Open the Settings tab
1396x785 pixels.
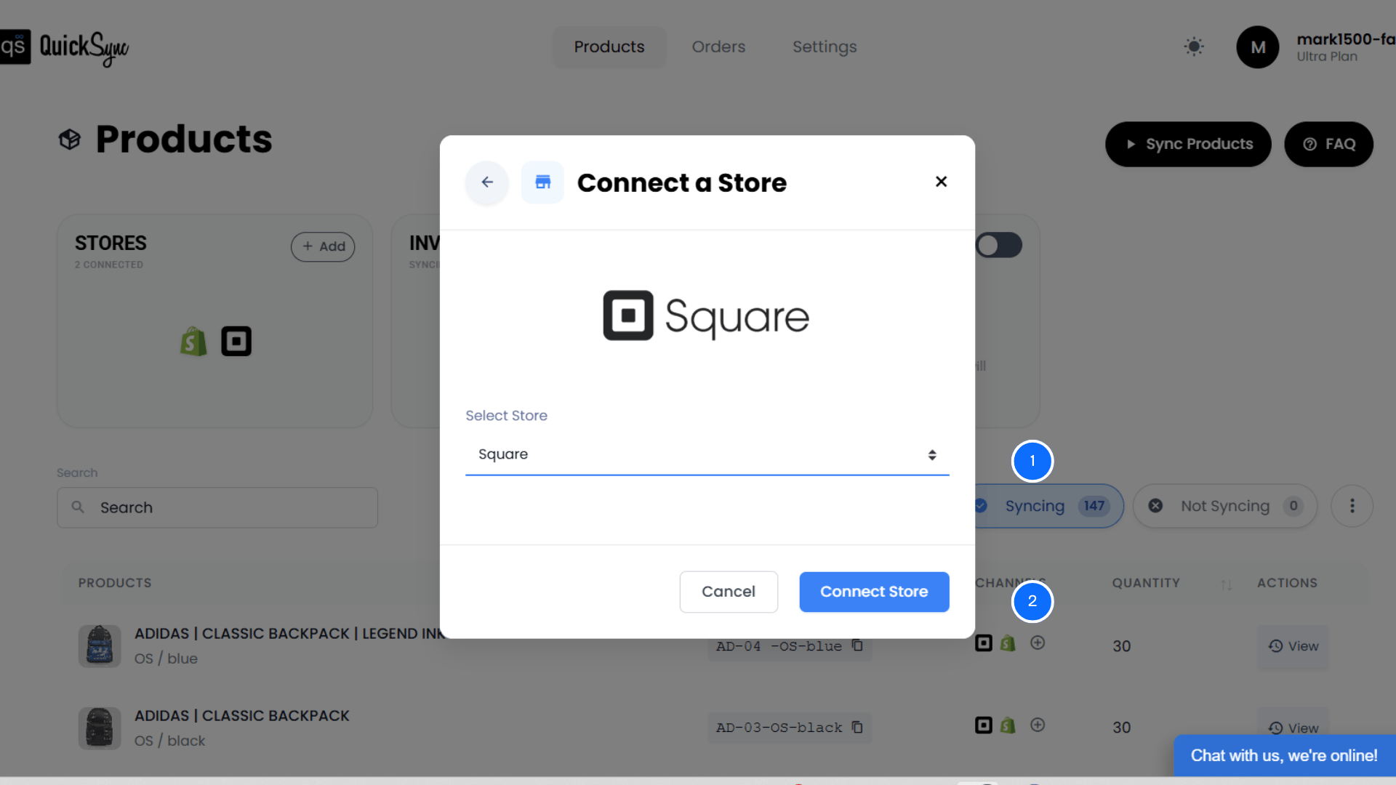tap(825, 47)
